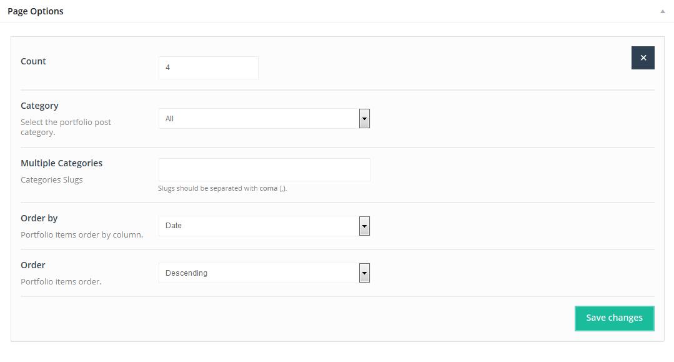
Task: Click the Count label
Action: [x=34, y=61]
